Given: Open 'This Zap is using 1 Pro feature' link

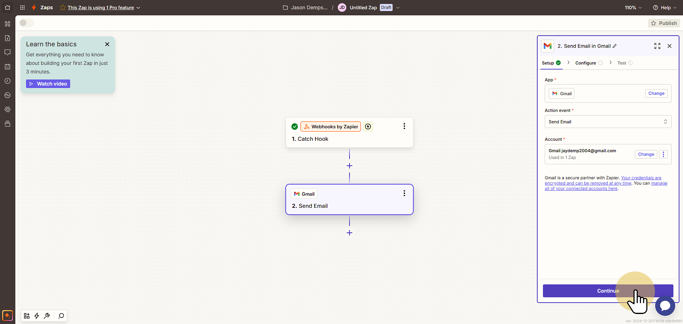Looking at the screenshot, I should [101, 7].
